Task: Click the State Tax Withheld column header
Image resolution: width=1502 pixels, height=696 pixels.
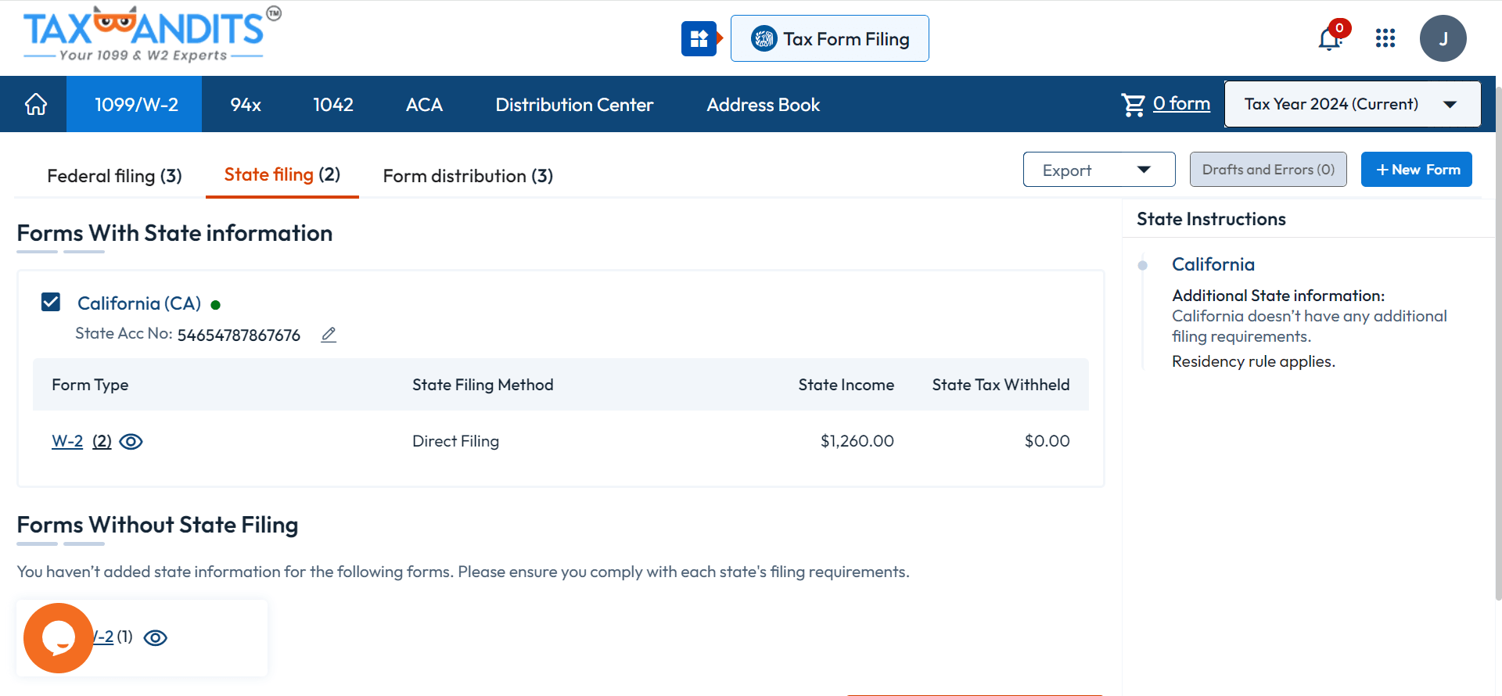Action: click(1001, 385)
